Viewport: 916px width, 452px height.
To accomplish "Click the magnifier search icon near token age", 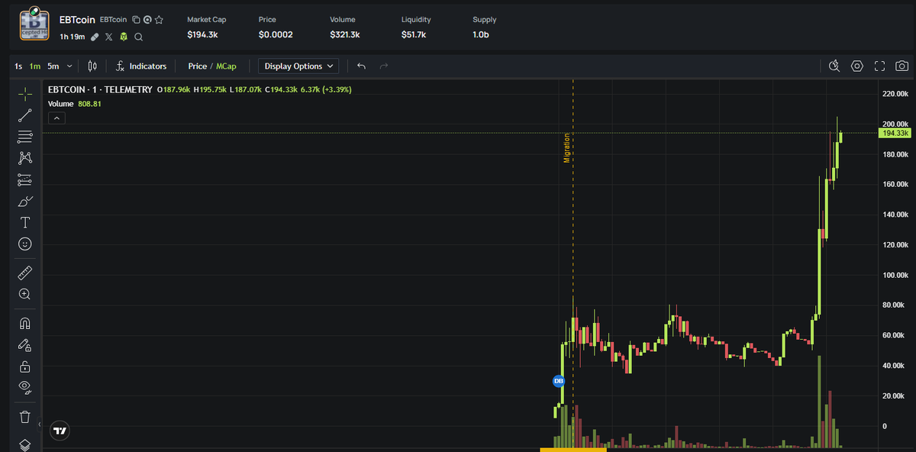I will pos(137,37).
